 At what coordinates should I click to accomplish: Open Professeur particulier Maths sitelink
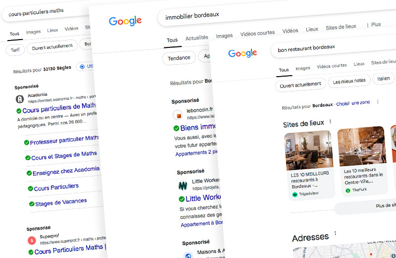tap(64, 140)
